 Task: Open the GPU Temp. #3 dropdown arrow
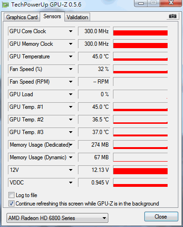point(70,132)
